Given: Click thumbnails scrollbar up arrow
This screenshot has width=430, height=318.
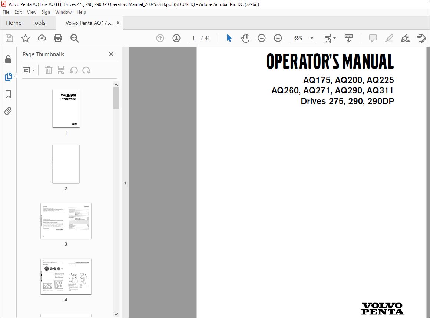Looking at the screenshot, I should tap(116, 85).
